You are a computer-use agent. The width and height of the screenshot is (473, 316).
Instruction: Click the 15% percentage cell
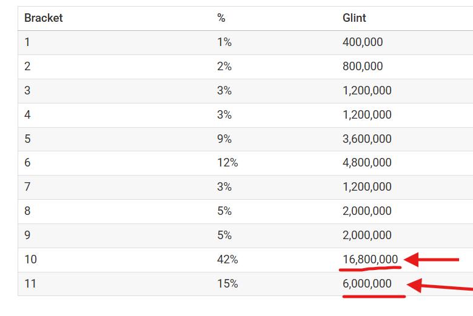pyautogui.click(x=227, y=284)
